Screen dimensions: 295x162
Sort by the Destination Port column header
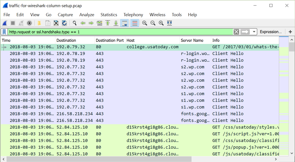[110, 40]
